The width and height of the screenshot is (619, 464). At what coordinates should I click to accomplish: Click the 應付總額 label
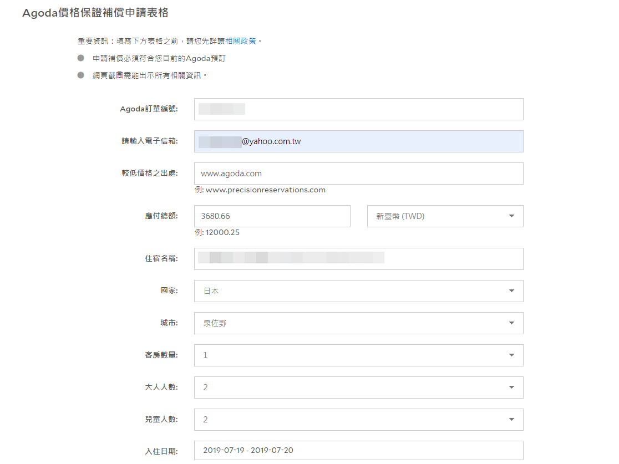click(161, 216)
